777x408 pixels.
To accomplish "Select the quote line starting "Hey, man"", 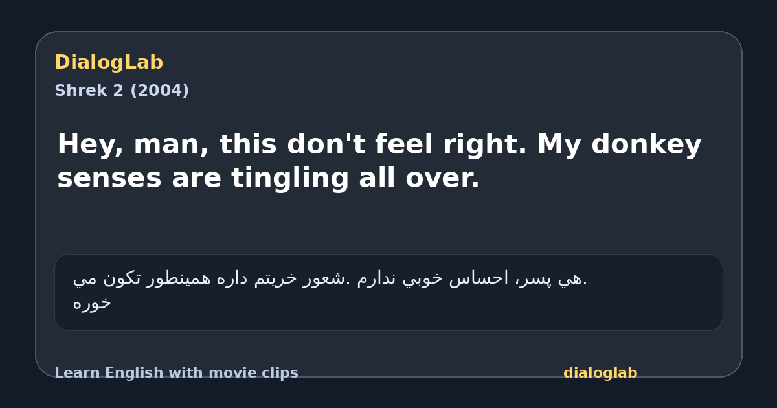I will (x=379, y=145).
